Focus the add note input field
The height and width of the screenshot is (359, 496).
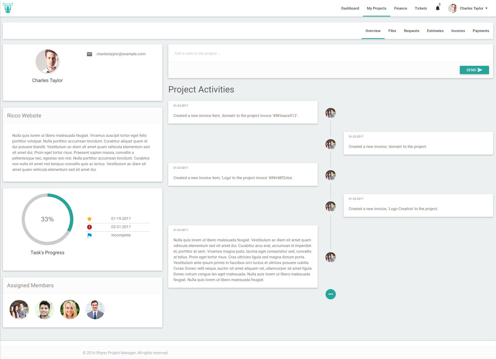coord(330,53)
